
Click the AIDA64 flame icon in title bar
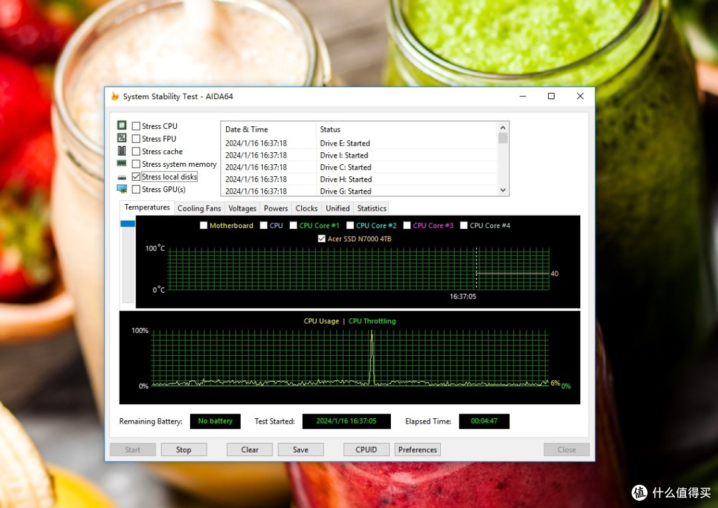pos(116,96)
